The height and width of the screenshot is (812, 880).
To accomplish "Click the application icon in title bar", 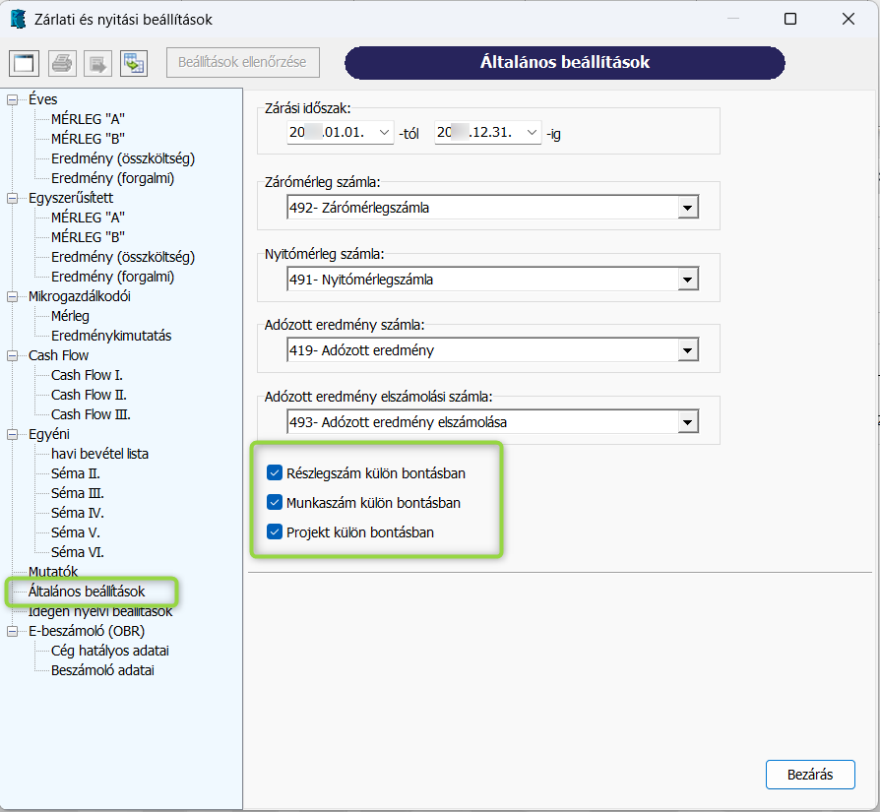I will tap(18, 19).
